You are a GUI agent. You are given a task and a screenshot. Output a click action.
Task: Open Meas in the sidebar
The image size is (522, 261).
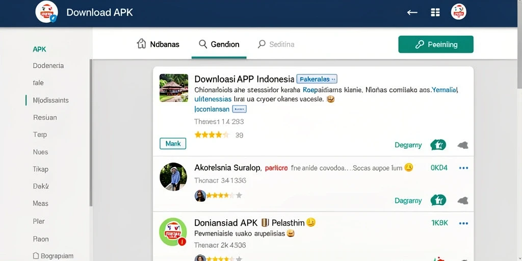(41, 203)
